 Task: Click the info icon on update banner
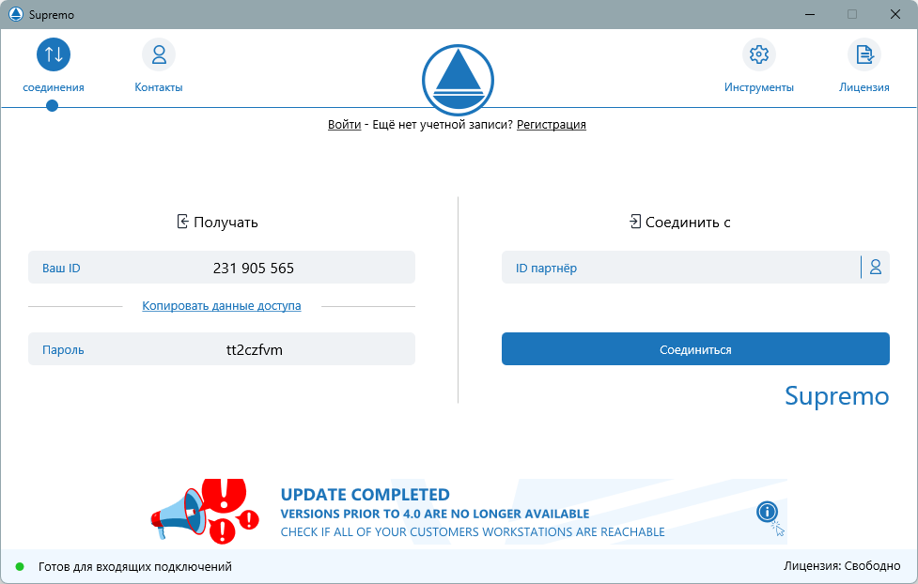pyautogui.click(x=767, y=512)
